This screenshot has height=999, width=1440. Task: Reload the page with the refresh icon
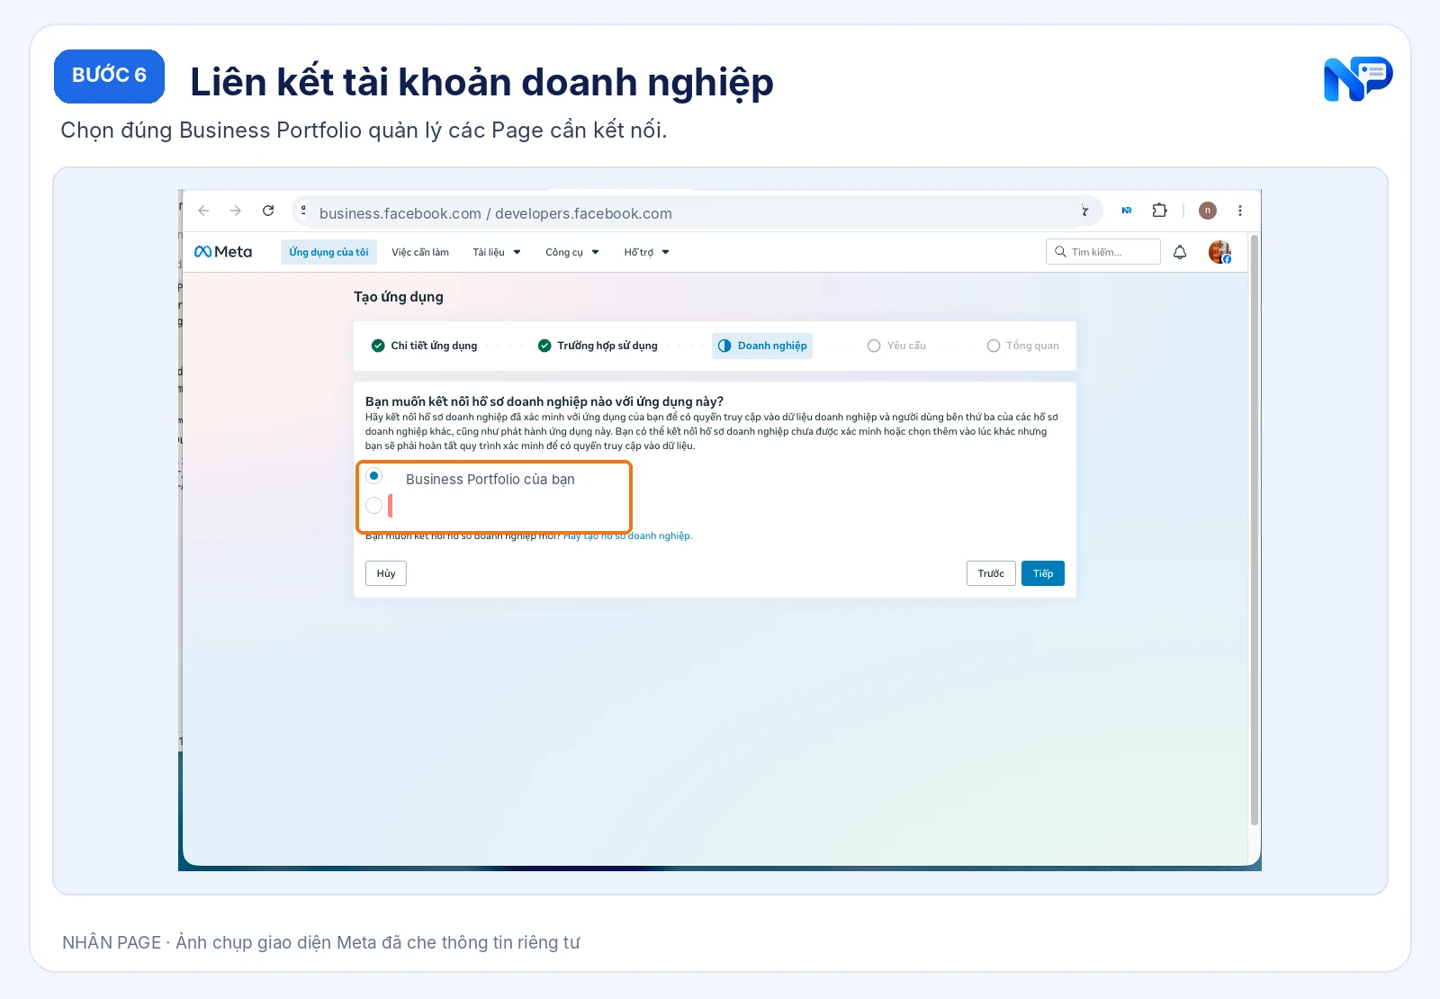coord(268,211)
